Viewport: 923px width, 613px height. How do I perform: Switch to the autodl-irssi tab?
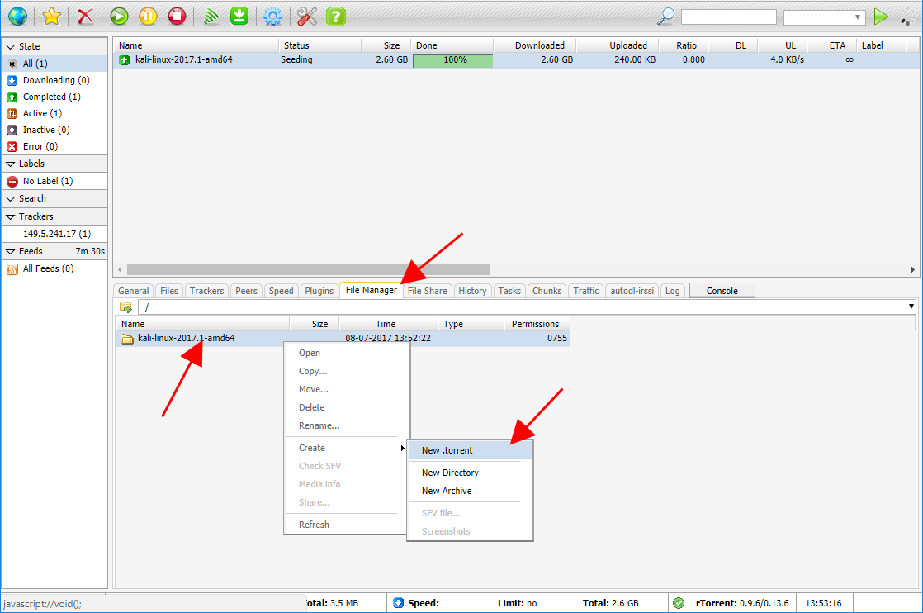click(632, 291)
